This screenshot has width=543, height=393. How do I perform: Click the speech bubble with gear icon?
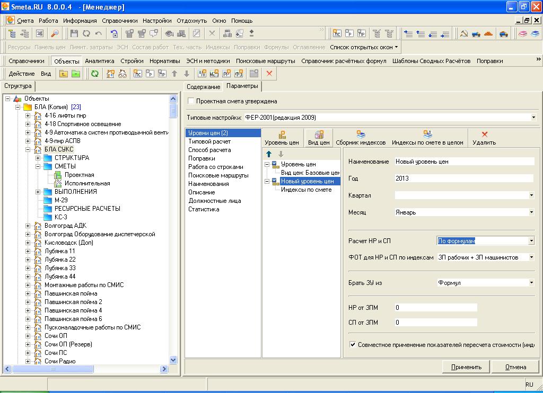tap(154, 33)
